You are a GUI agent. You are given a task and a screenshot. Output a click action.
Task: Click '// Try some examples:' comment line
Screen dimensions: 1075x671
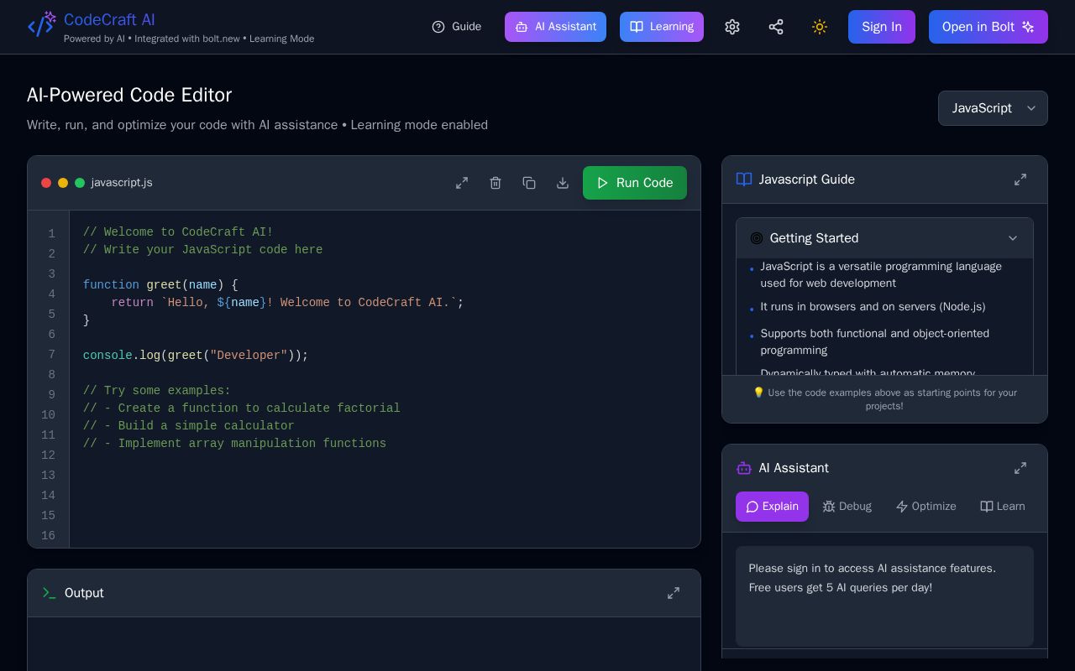pos(157,391)
